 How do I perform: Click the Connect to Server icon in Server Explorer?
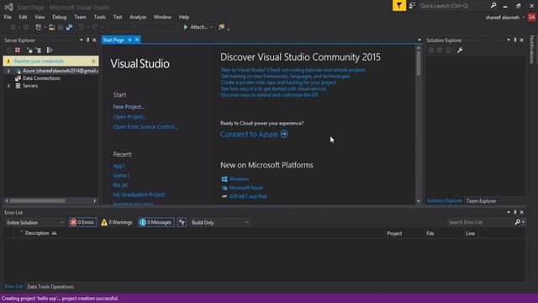(39, 50)
